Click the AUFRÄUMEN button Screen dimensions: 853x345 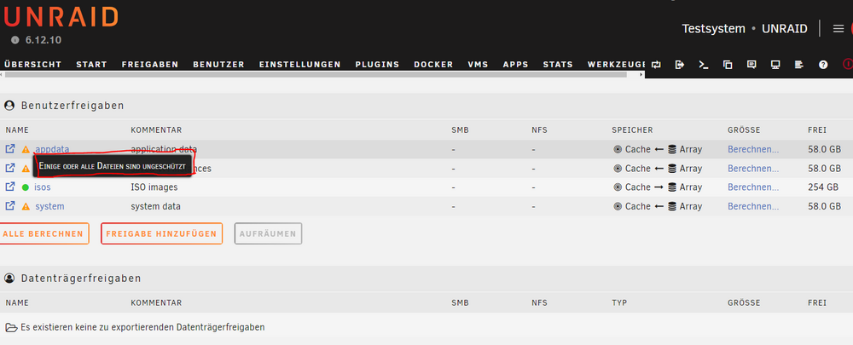[268, 233]
